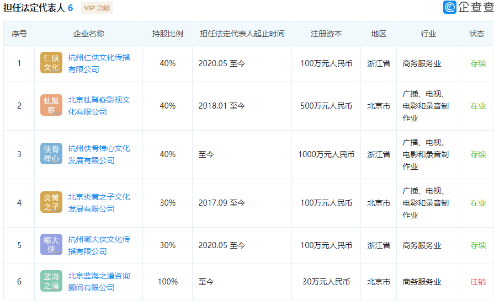
Task: Click the 地区 column header
Action: 379,34
